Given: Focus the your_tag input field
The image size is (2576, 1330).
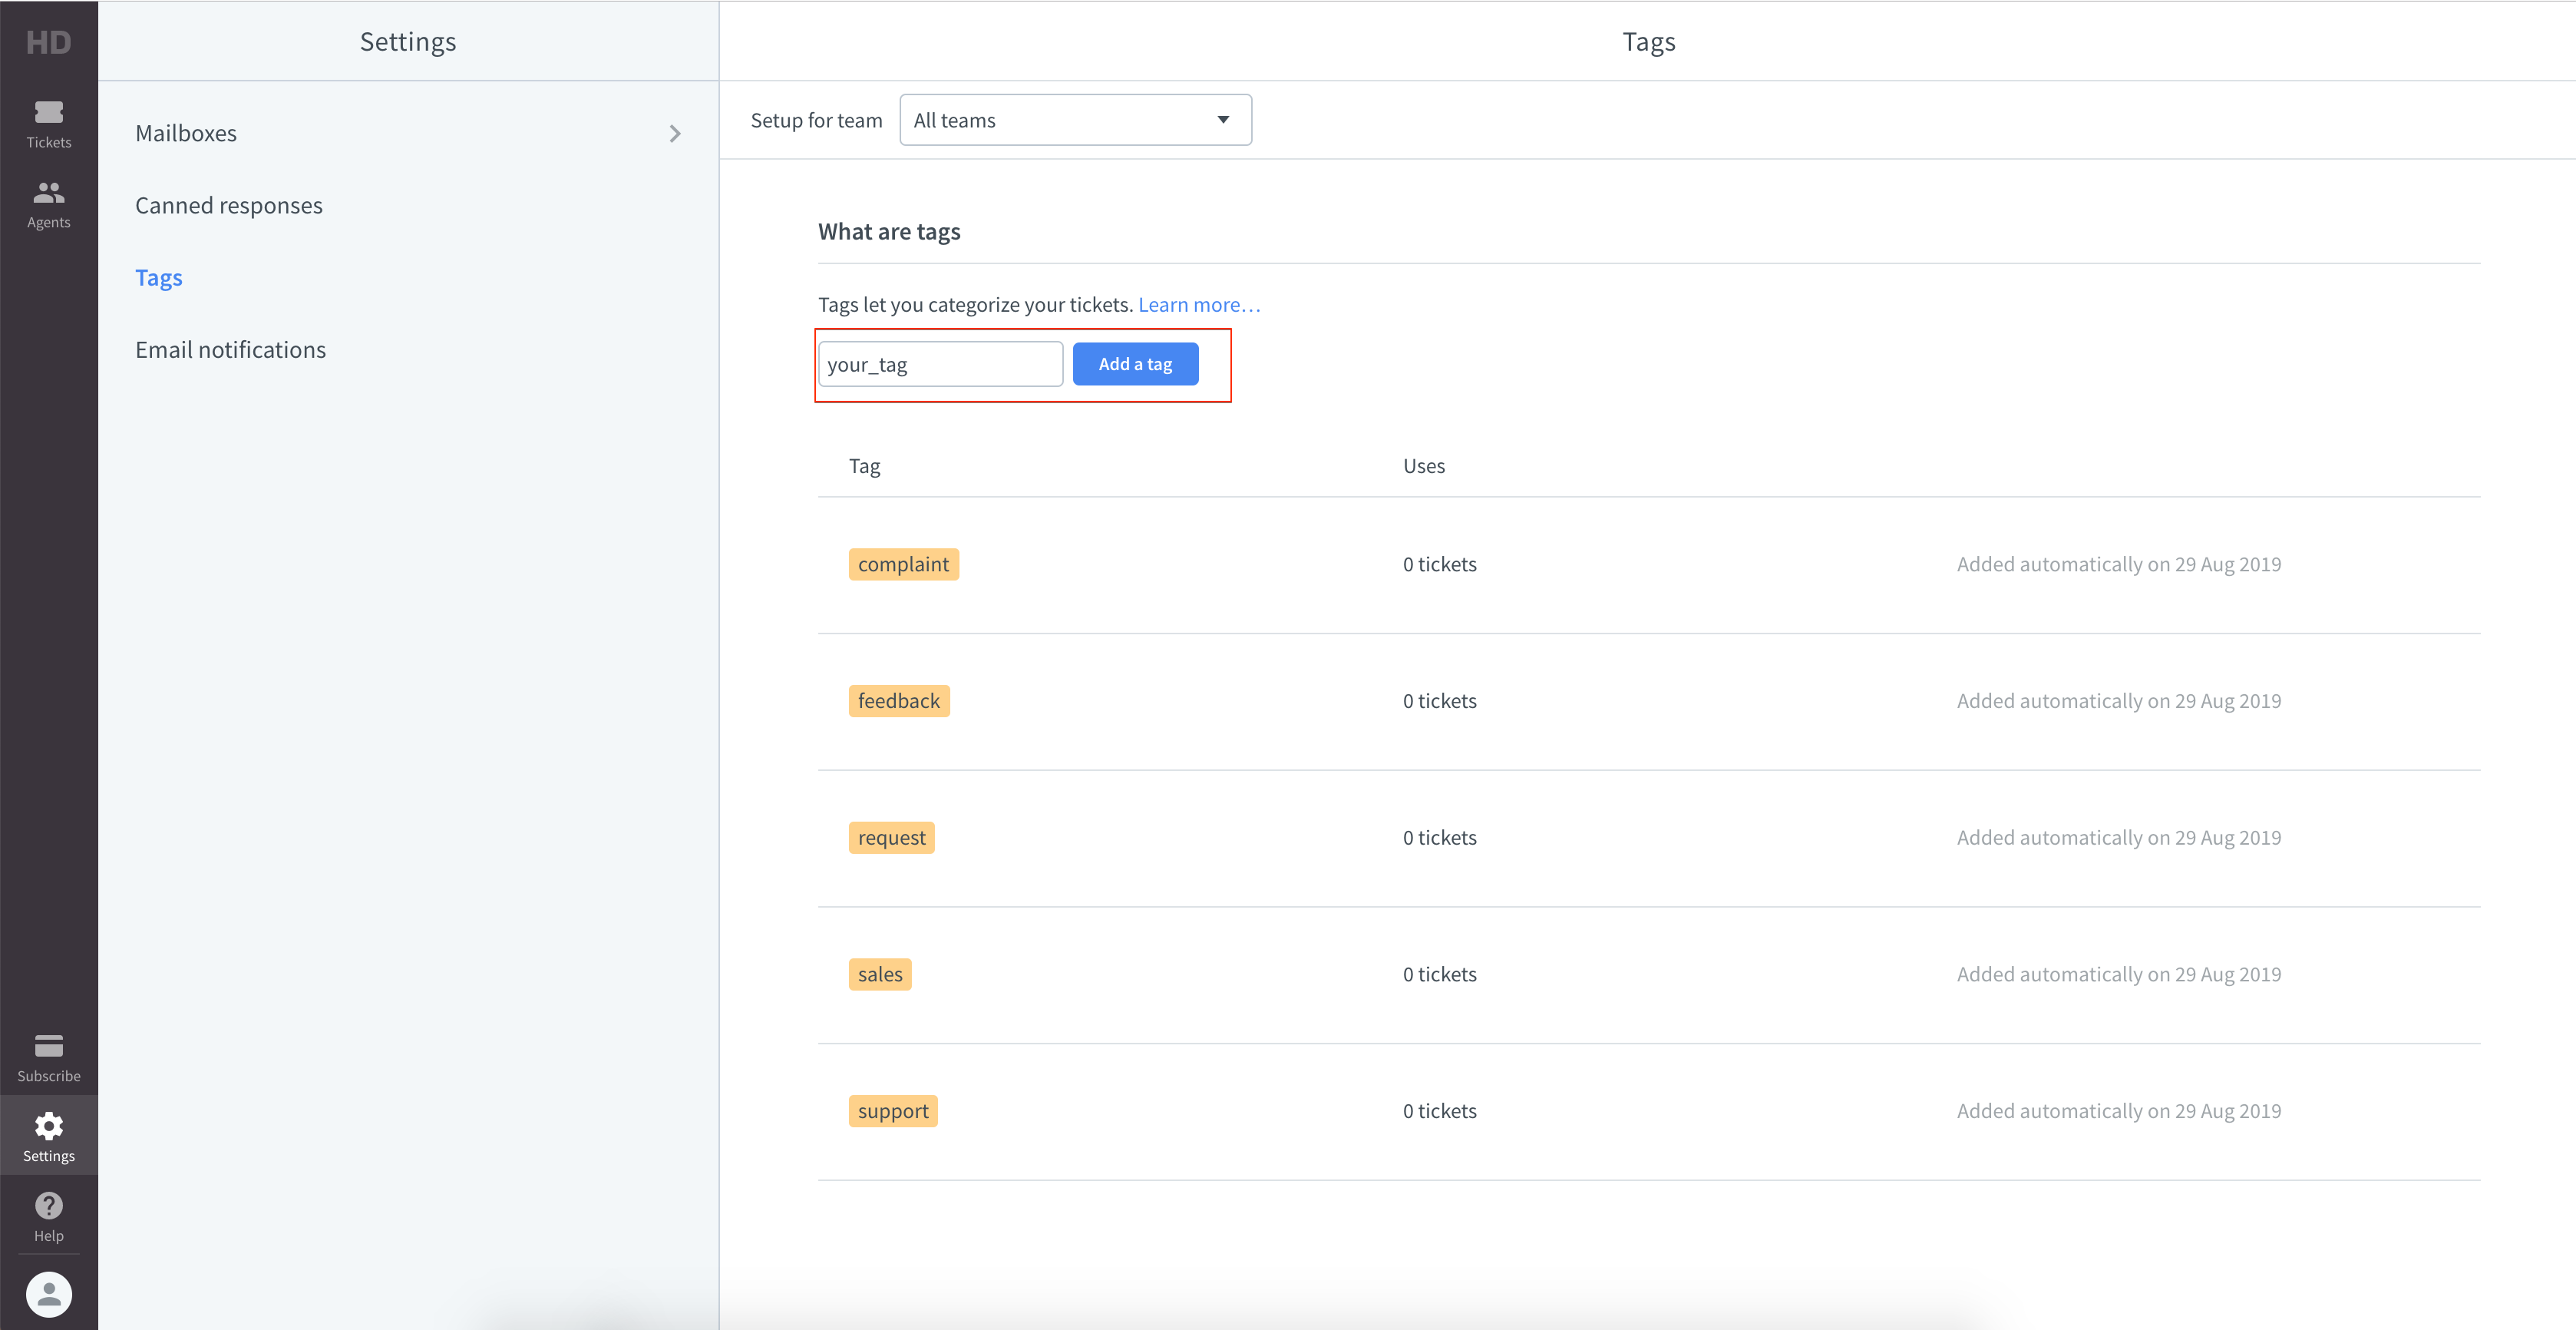Looking at the screenshot, I should (940, 364).
